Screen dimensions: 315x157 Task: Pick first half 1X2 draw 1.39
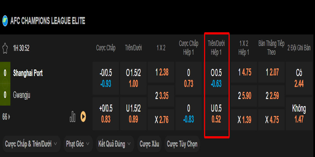click(x=244, y=120)
